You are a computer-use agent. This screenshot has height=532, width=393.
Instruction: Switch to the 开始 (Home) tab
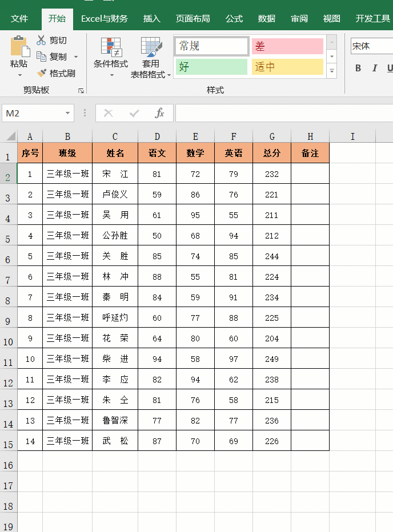click(57, 19)
